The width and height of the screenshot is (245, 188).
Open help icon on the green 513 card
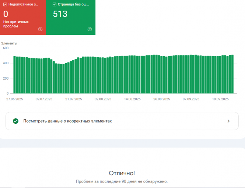point(90,29)
